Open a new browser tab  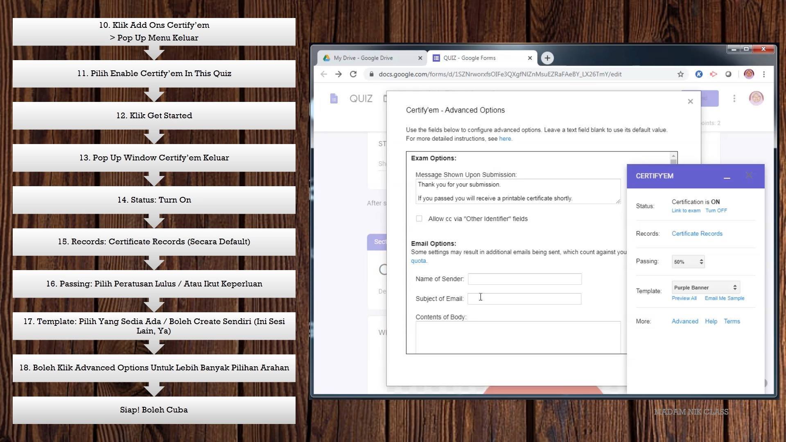(547, 58)
